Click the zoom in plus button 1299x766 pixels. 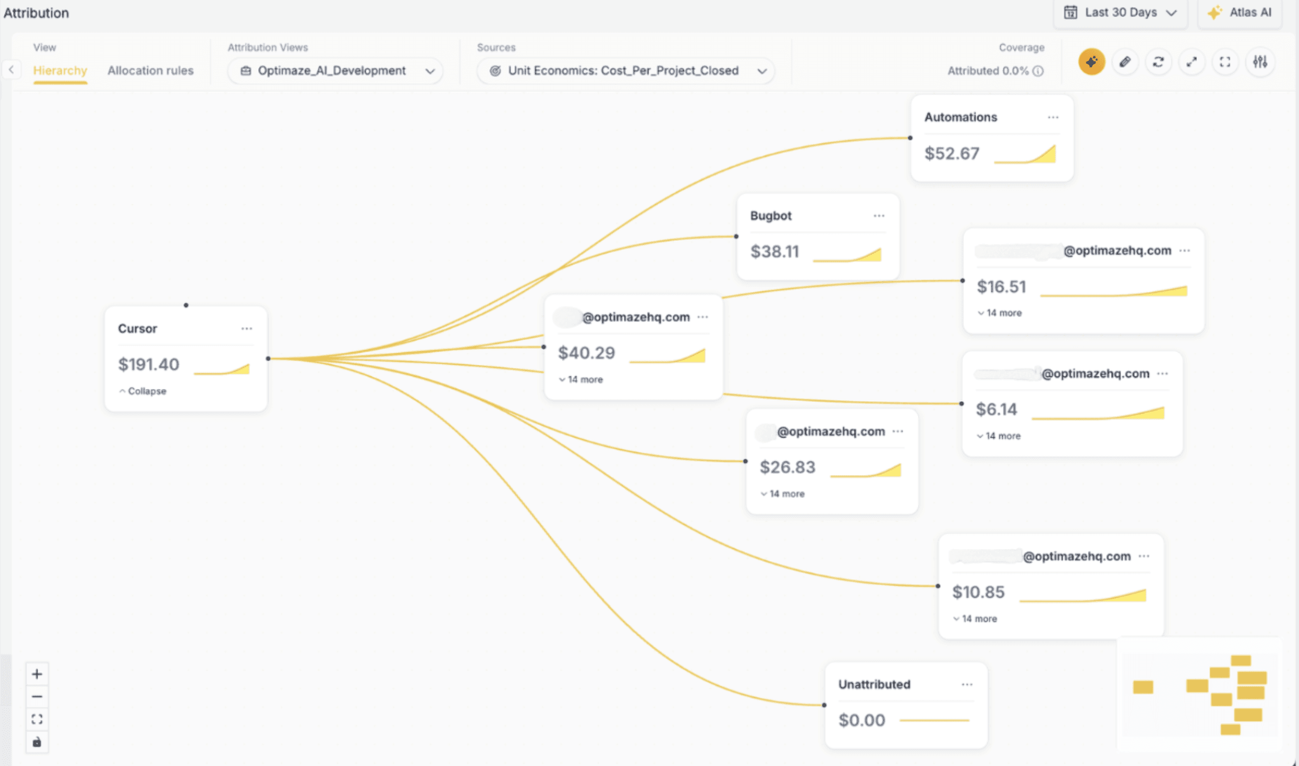pos(37,673)
